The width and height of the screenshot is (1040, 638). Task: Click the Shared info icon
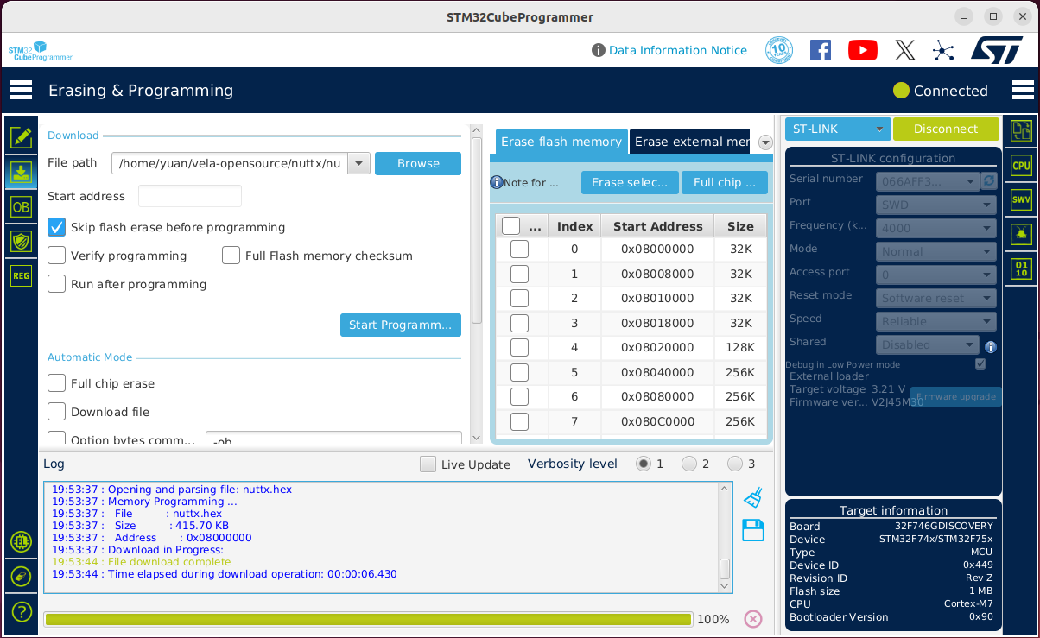click(x=991, y=347)
